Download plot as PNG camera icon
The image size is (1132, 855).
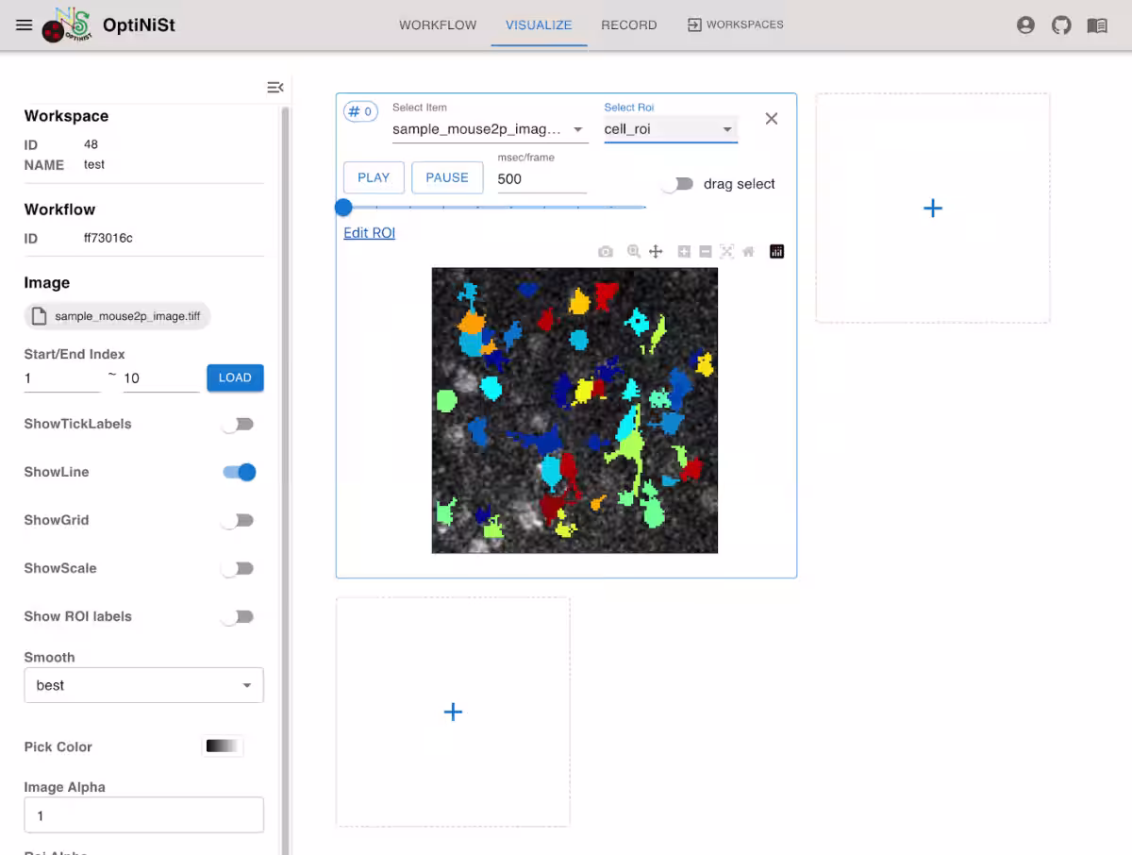coord(606,252)
